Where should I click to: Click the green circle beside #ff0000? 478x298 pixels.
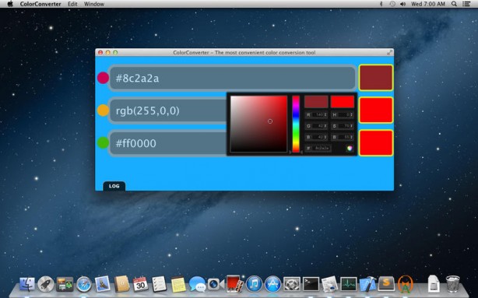tap(103, 142)
